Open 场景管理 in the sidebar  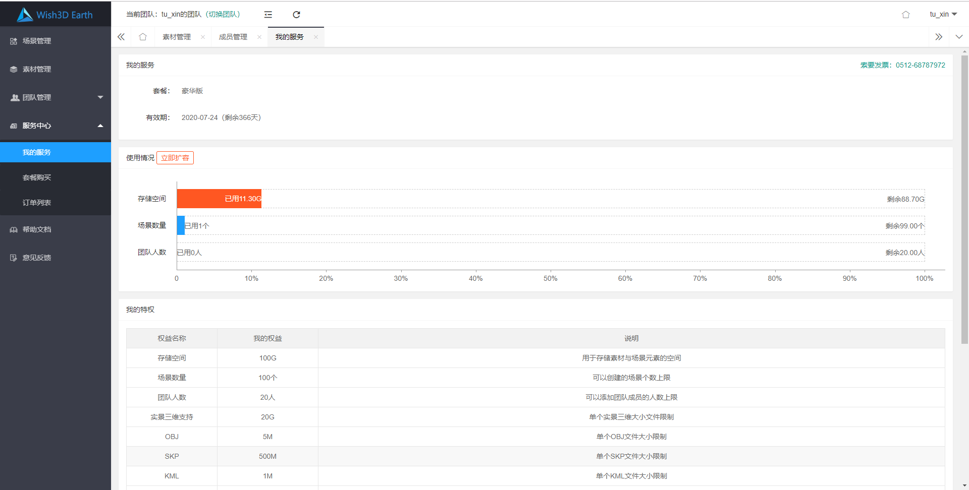[x=37, y=41]
